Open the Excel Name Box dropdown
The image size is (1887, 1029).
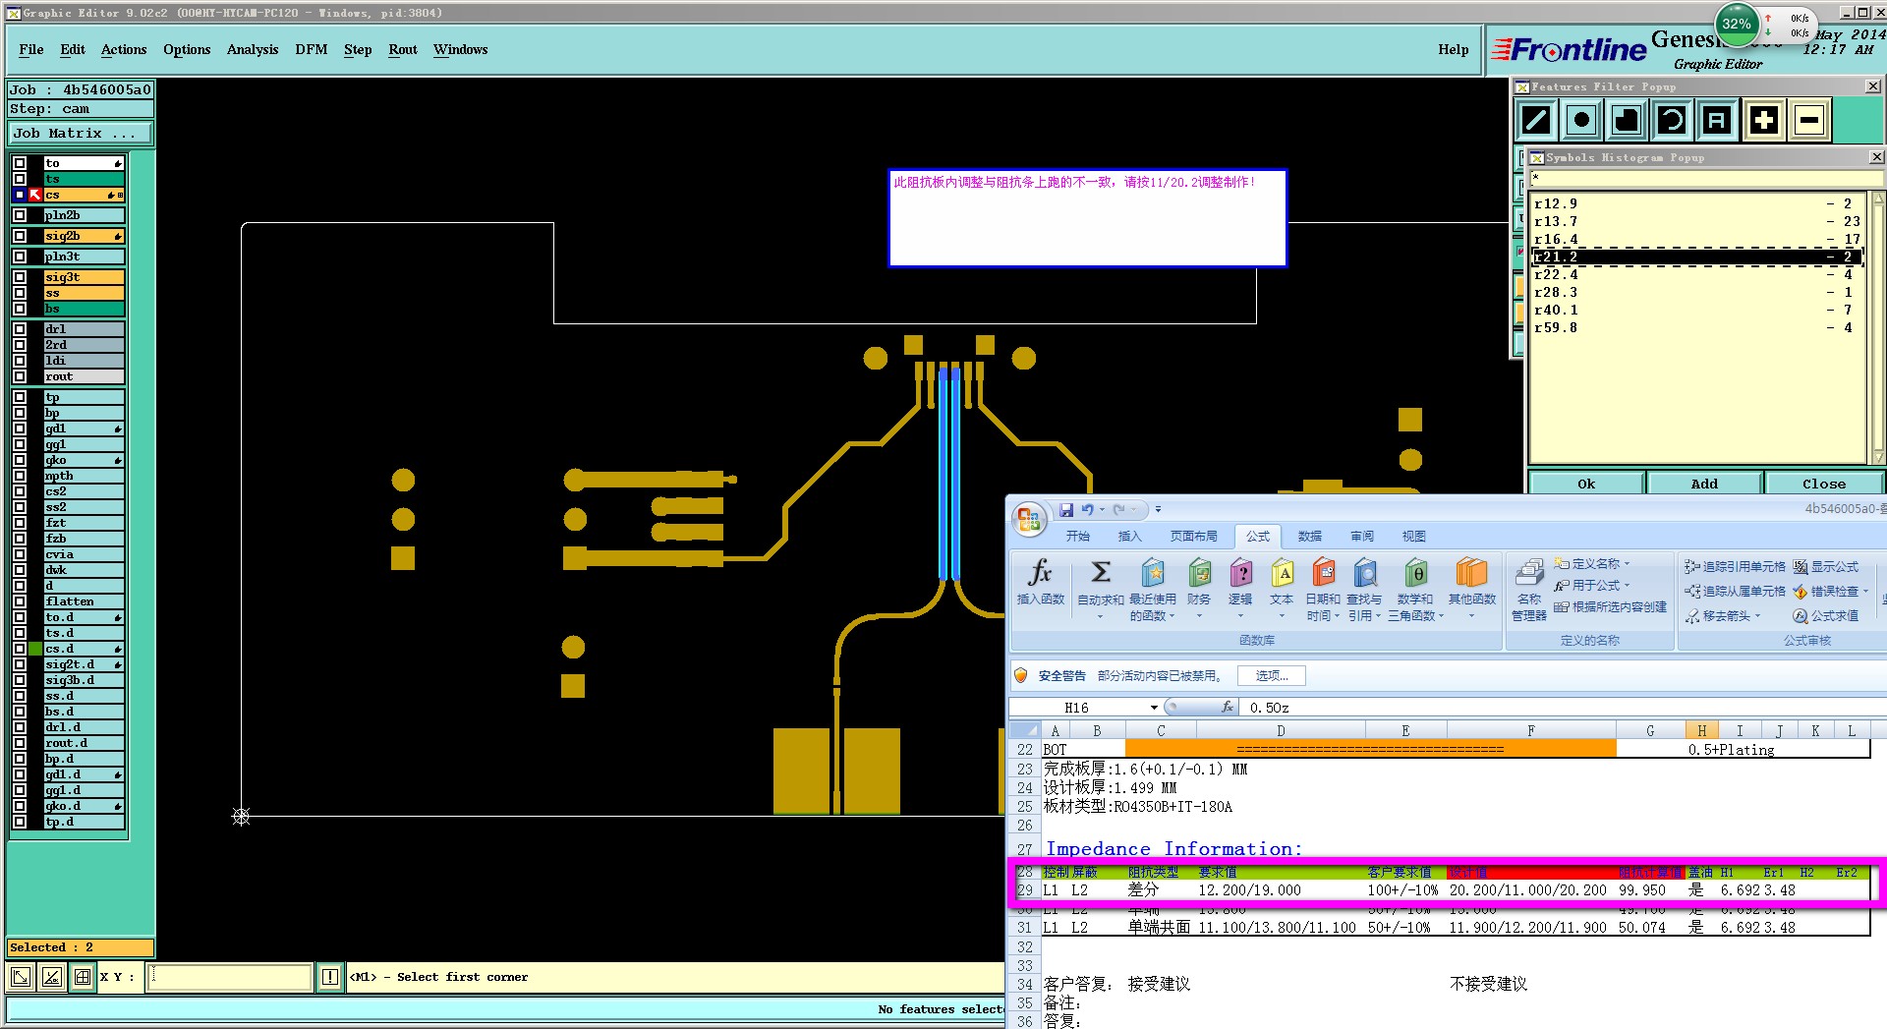1154,708
